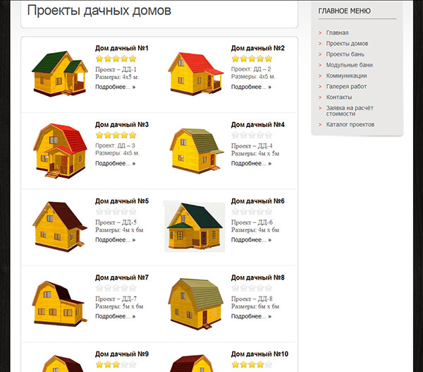Click the red arrow beside Контакты

pyautogui.click(x=320, y=97)
